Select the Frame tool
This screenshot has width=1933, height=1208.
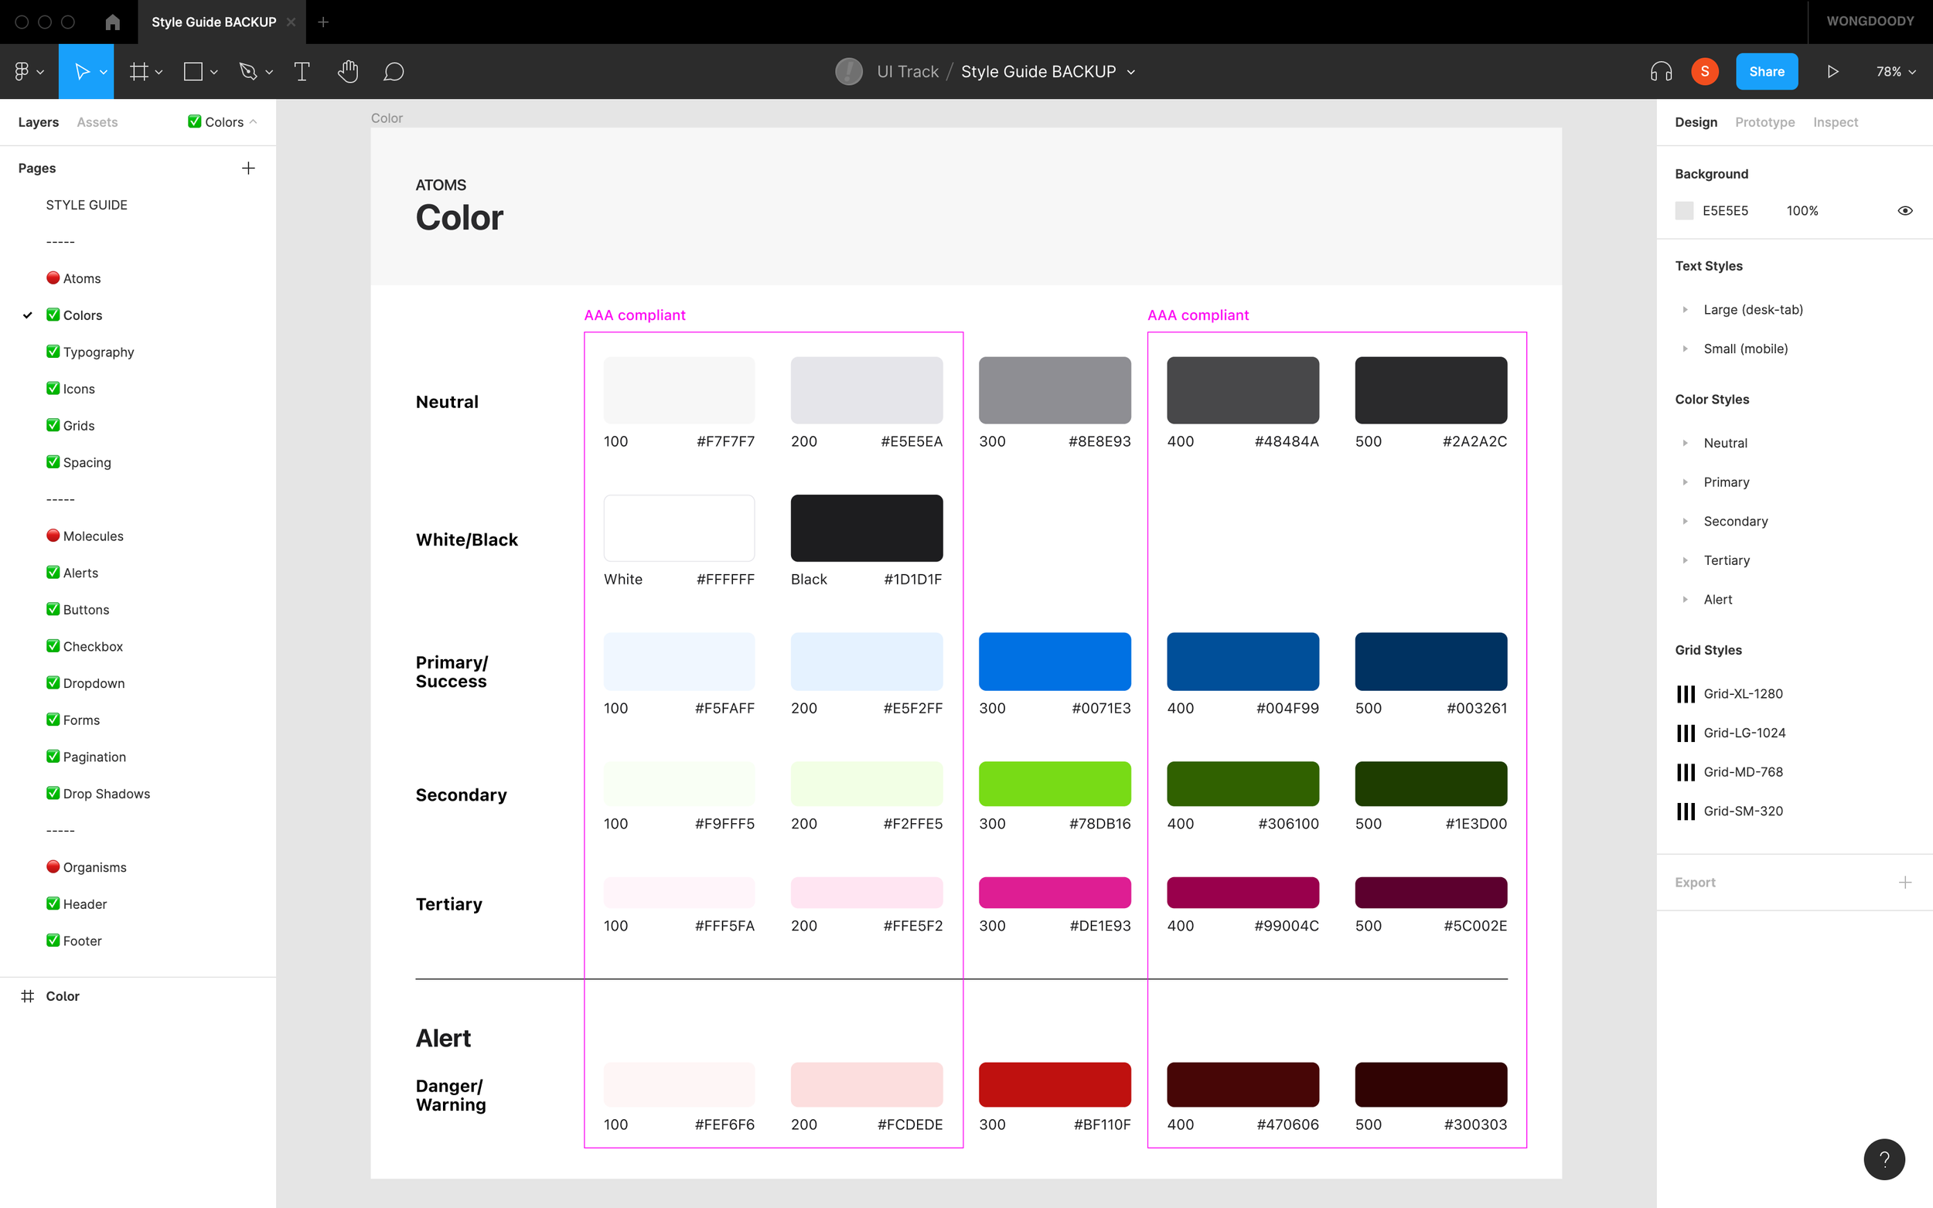(139, 71)
